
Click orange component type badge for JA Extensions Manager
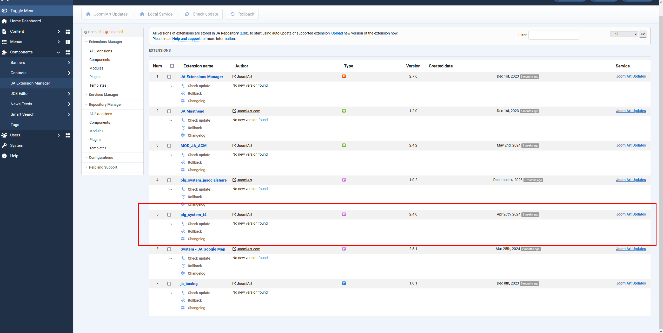tap(344, 76)
